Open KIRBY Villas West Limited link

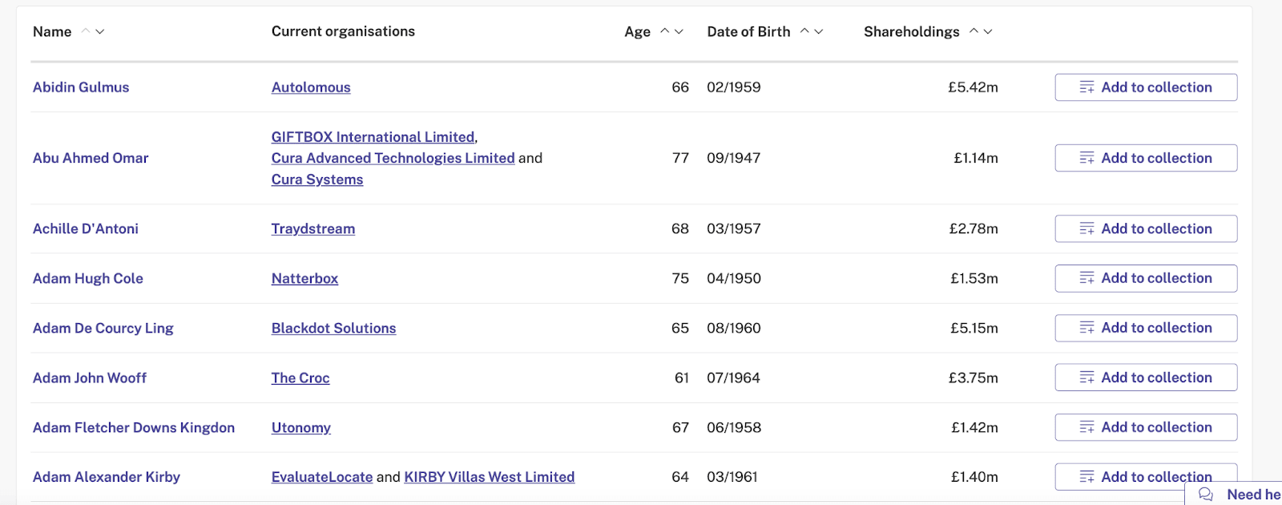point(490,477)
